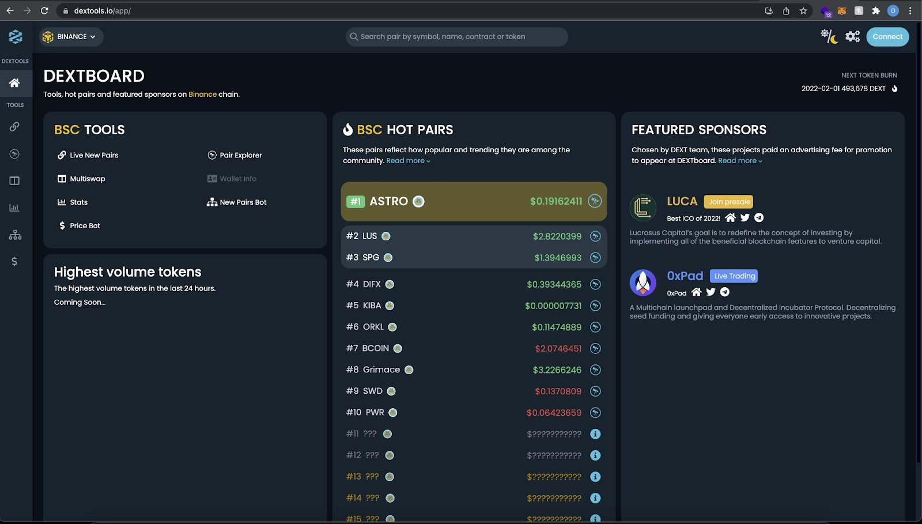Click the SPG price $1.3946993

(x=558, y=258)
